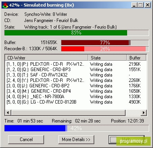153x148 pixels.
Task: Select the (M:) GENERIC CRD-BP4 row
Action: [76, 91]
